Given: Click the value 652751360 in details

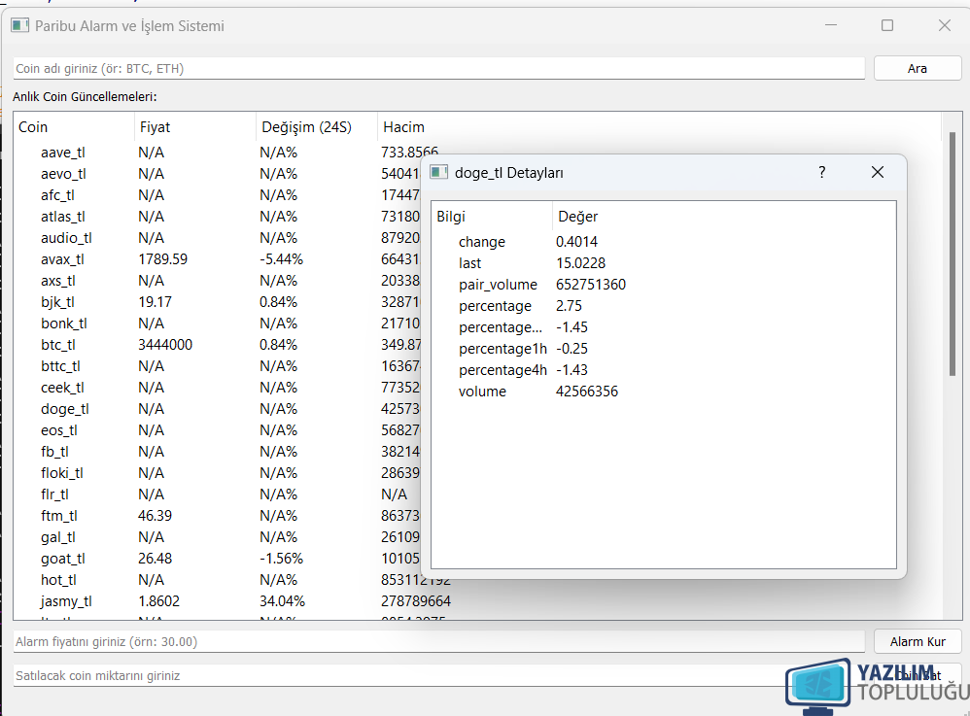Looking at the screenshot, I should (591, 285).
